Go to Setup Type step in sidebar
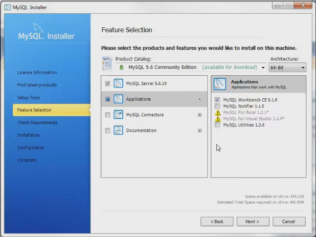This screenshot has height=237, width=316. point(28,97)
